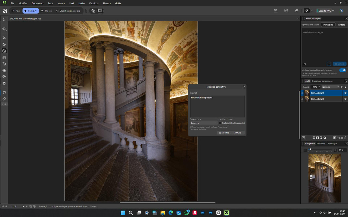Select the sparkle-crop generative expand tool
348x217 pixels.
(x=4, y=38)
